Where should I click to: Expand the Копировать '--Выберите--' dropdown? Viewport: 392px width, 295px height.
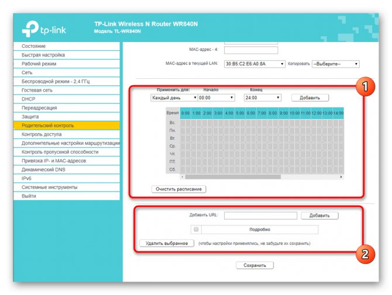tap(335, 64)
